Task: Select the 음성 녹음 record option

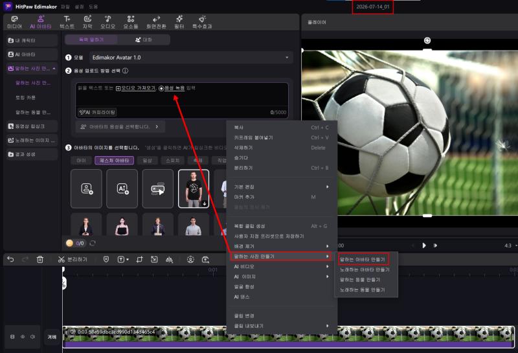Action: coord(172,88)
